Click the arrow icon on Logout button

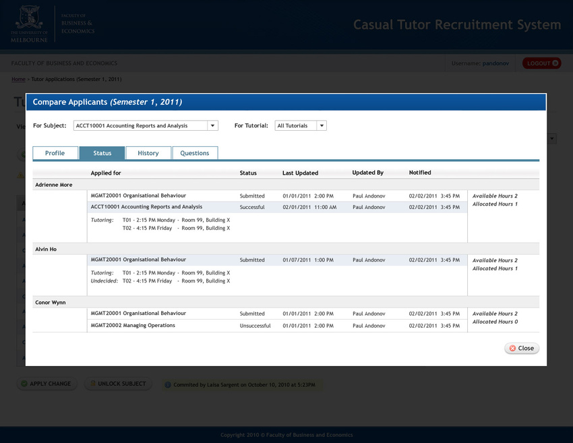click(555, 63)
